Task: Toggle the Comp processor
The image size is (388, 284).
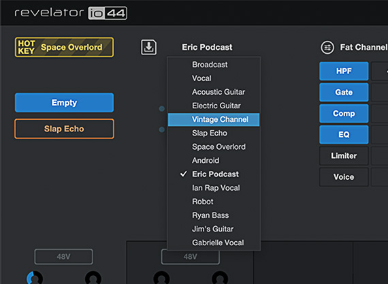Action: 344,114
